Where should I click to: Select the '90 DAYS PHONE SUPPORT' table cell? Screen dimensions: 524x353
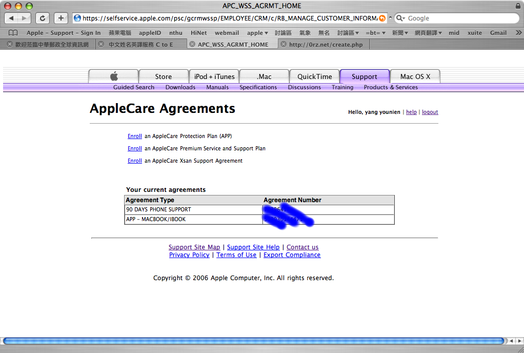click(x=193, y=209)
